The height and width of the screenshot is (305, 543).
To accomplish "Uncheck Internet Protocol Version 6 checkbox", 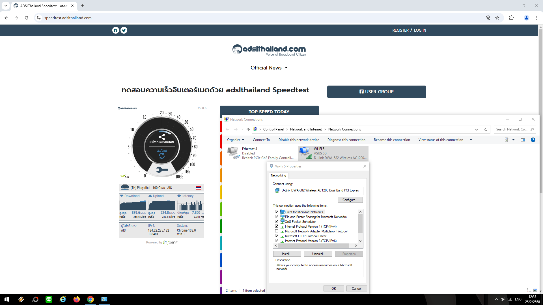I will pyautogui.click(x=277, y=241).
